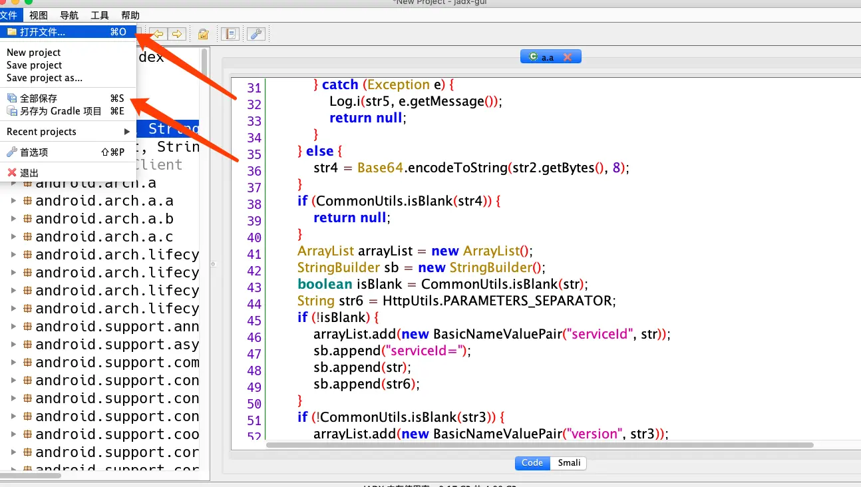Click "if (CommonUtils.isBlank(str4)) {" in the code
Viewport: 861px width, 487px height.
[399, 201]
